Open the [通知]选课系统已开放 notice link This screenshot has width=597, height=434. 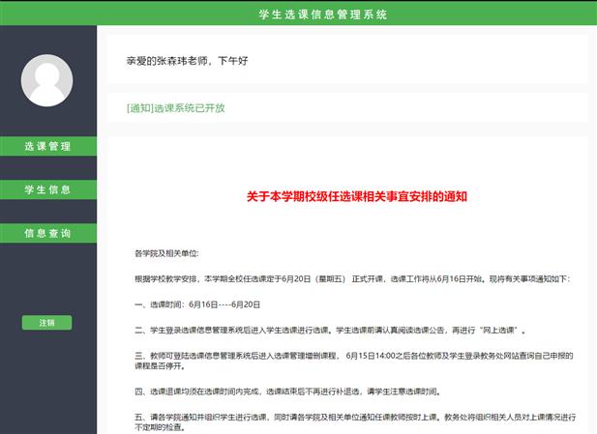[x=175, y=108]
